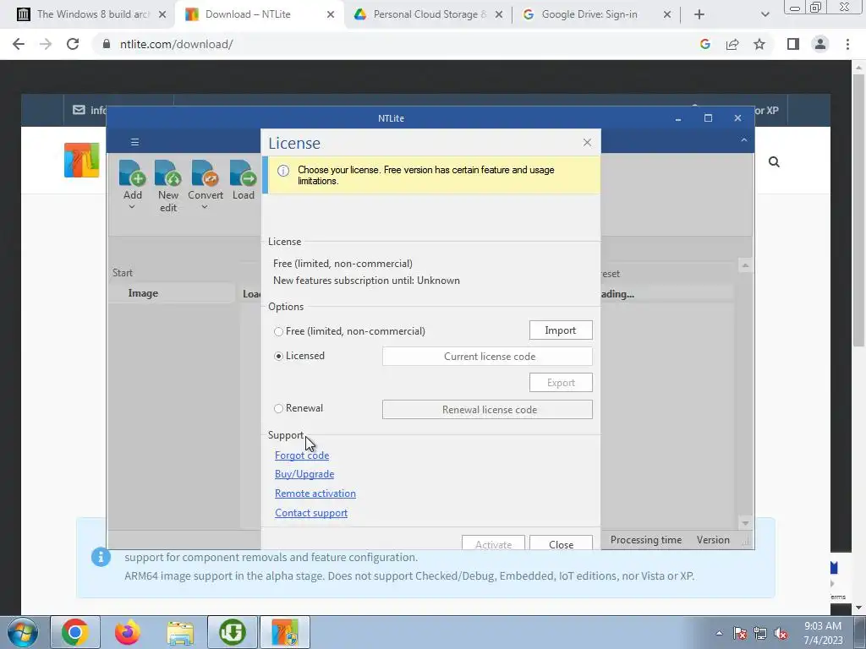Screen dimensions: 866x649
Task: Select Free (limited, non-commercial) radio option
Action: (278, 331)
